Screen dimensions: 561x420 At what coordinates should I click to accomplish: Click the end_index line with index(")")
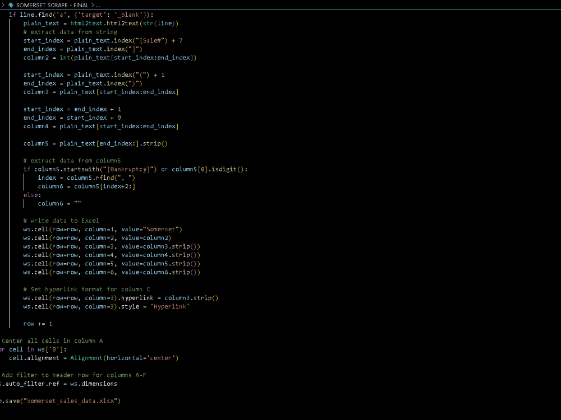[82, 83]
